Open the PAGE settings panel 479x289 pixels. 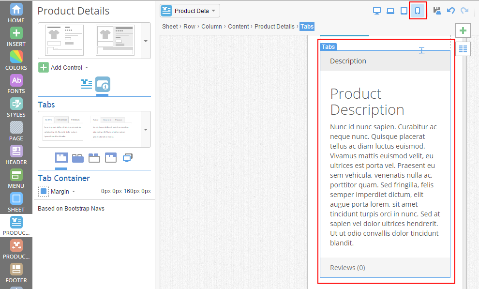(16, 131)
